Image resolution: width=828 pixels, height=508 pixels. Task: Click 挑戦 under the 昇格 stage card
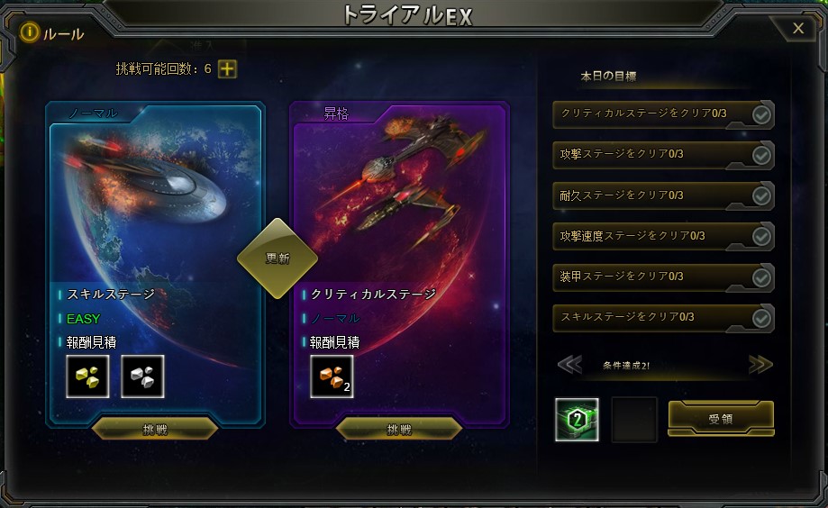pos(399,429)
